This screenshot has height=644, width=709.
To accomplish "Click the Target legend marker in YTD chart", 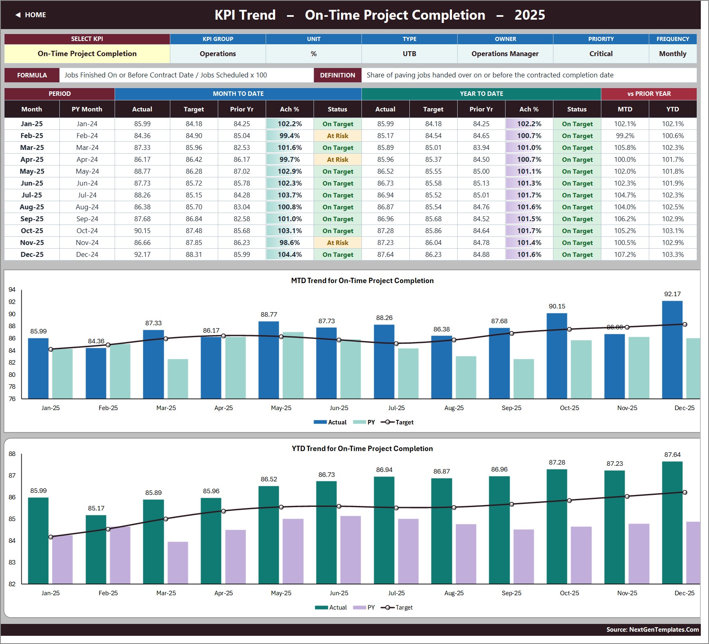I will point(387,608).
